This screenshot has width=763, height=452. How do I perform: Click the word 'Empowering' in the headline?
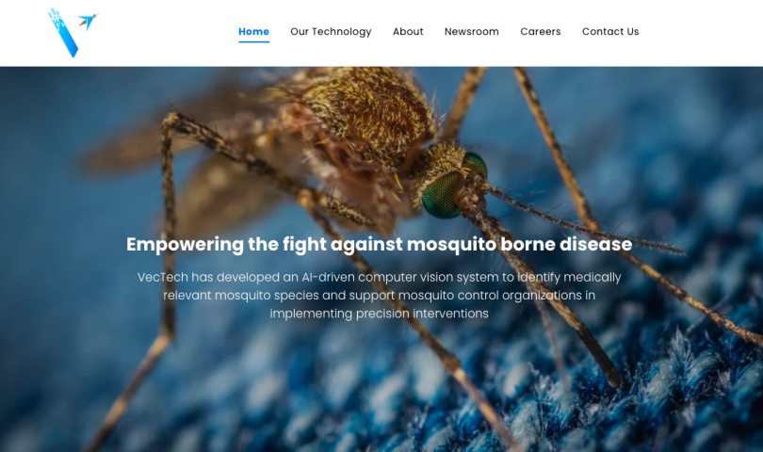[185, 244]
